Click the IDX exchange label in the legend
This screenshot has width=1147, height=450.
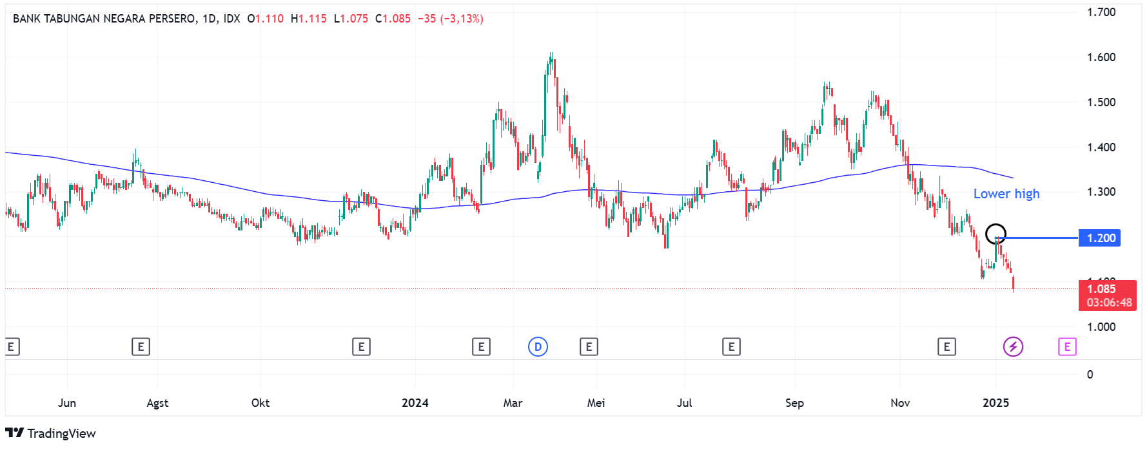pos(231,19)
